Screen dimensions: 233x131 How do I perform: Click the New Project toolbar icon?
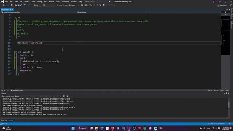click(12, 5)
